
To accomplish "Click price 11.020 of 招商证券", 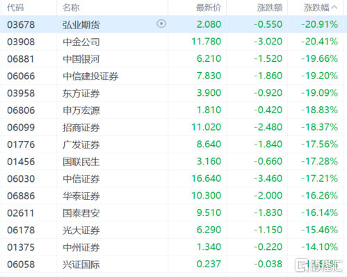I will [x=207, y=127].
